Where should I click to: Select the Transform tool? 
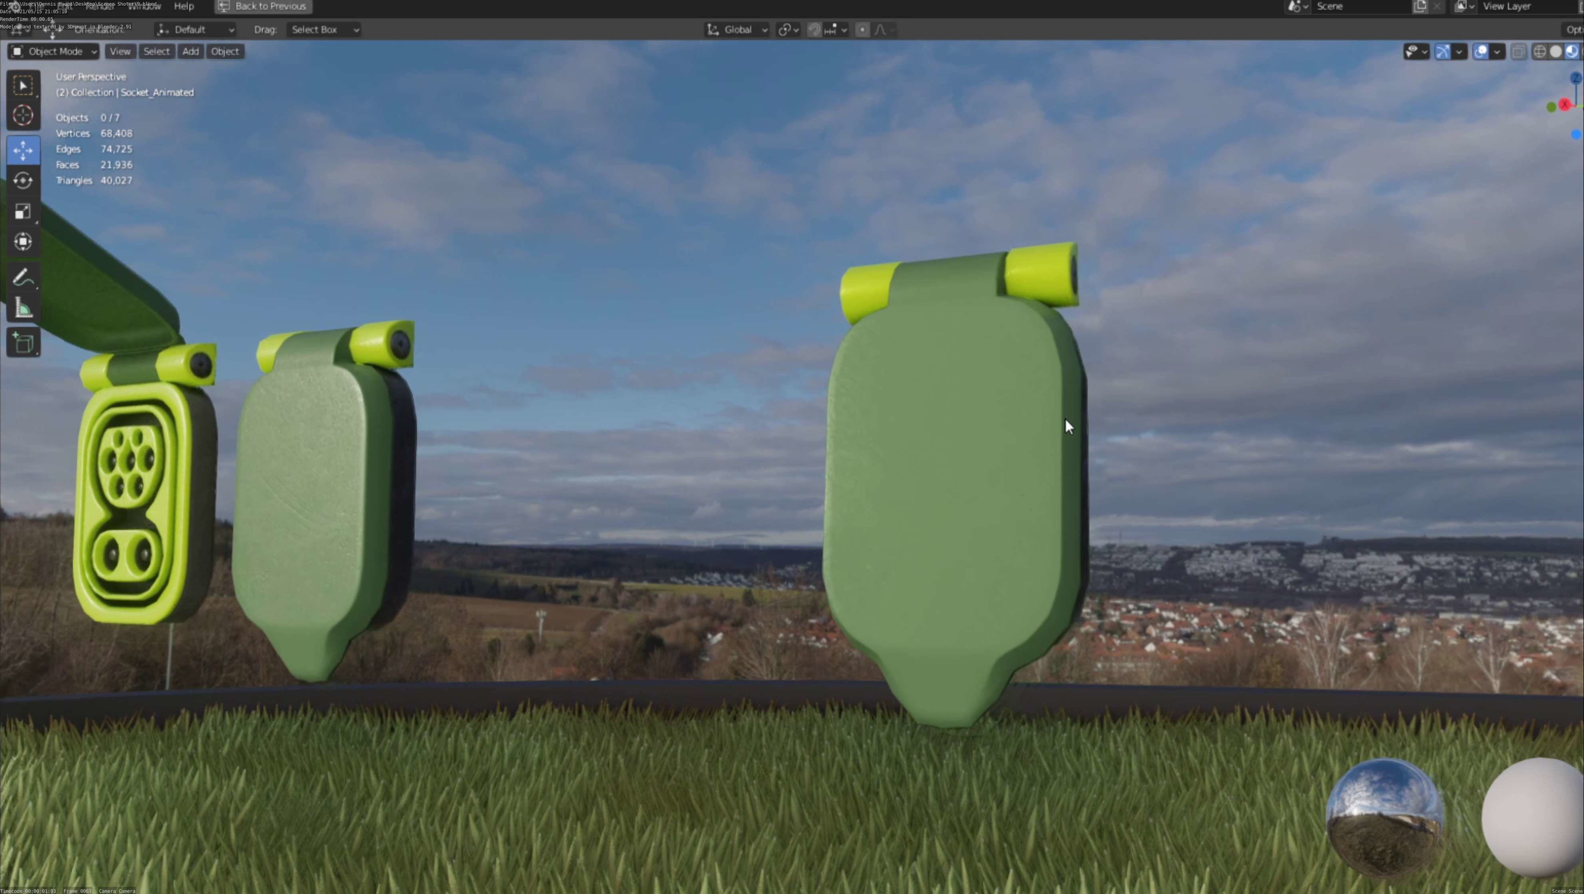click(23, 242)
